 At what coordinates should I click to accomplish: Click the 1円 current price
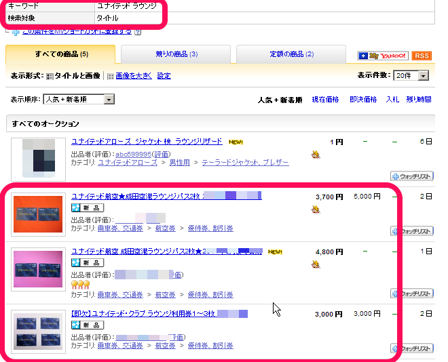pyautogui.click(x=336, y=142)
